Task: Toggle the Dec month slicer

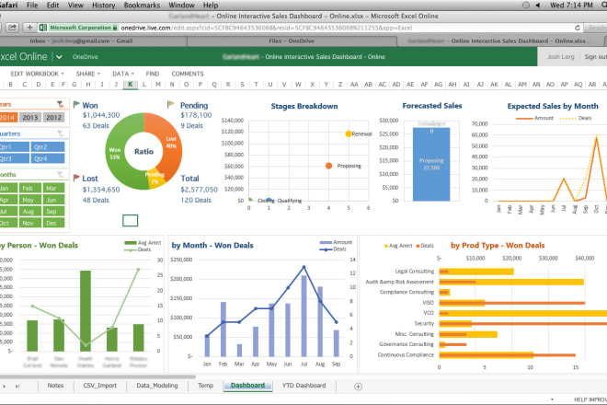Action: tap(54, 223)
